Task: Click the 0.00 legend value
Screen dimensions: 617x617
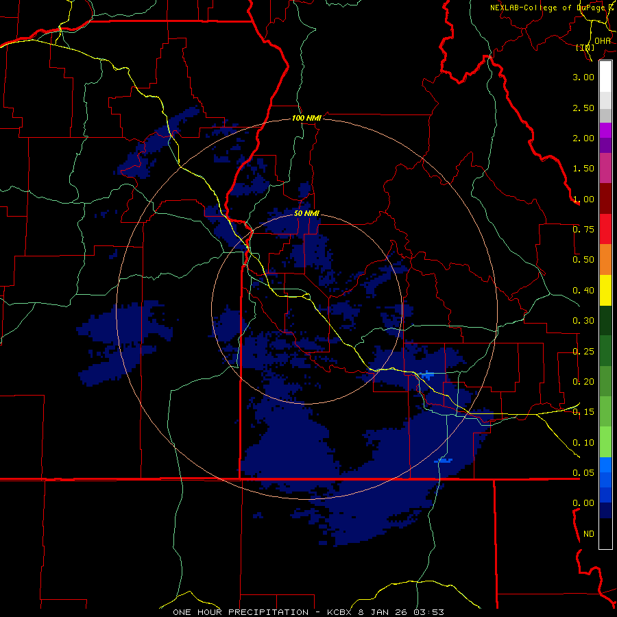Action: pyautogui.click(x=583, y=503)
